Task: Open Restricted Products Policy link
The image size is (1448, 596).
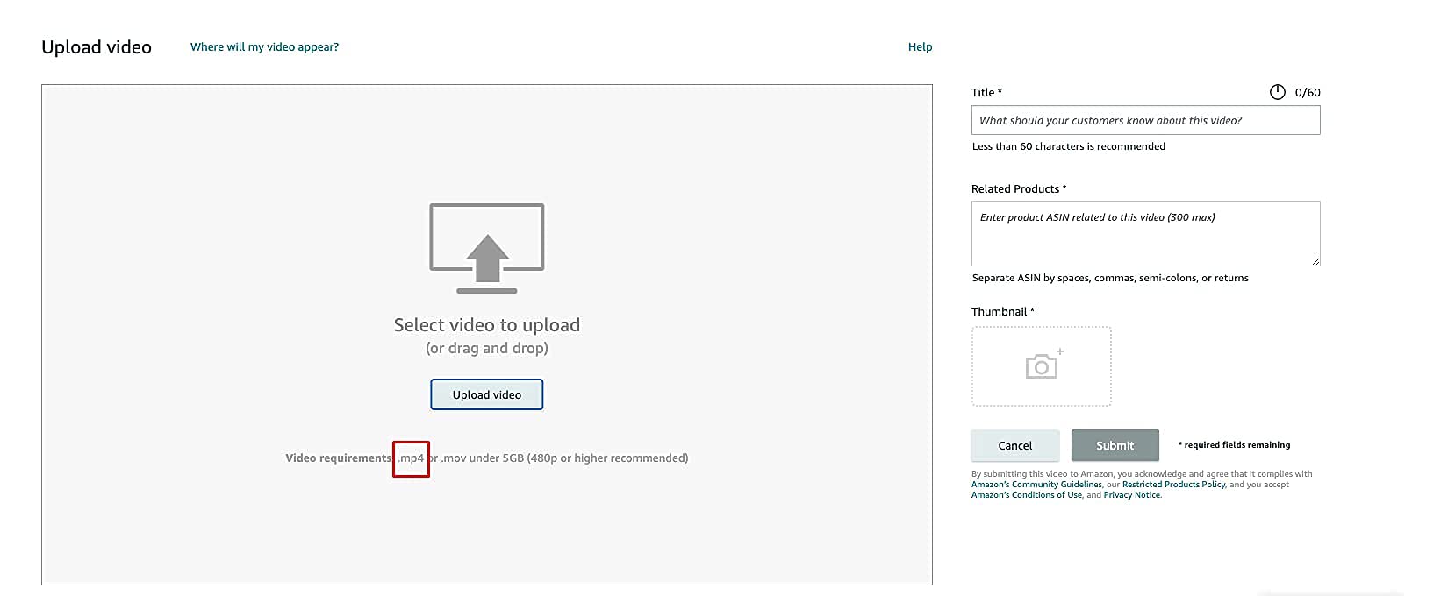Action: (x=1173, y=485)
